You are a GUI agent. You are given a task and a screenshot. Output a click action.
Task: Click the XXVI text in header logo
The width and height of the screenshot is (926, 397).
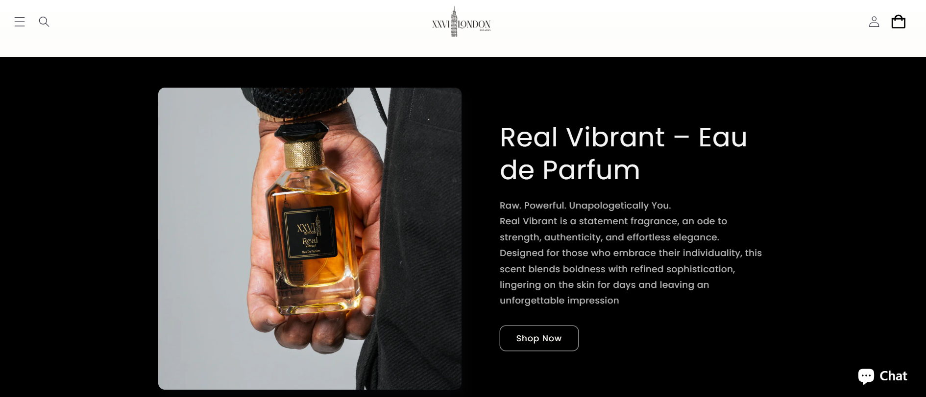(441, 24)
